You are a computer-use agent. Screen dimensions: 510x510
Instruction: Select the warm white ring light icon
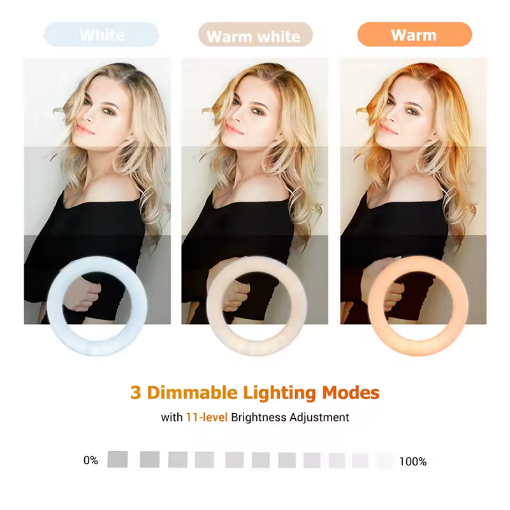click(256, 306)
